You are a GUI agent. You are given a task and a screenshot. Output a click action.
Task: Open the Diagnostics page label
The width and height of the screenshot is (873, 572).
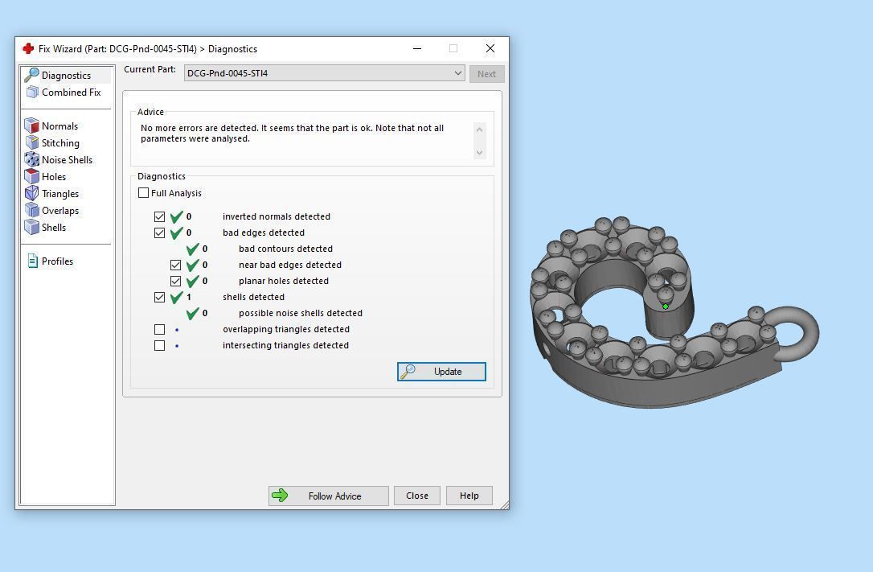click(66, 75)
